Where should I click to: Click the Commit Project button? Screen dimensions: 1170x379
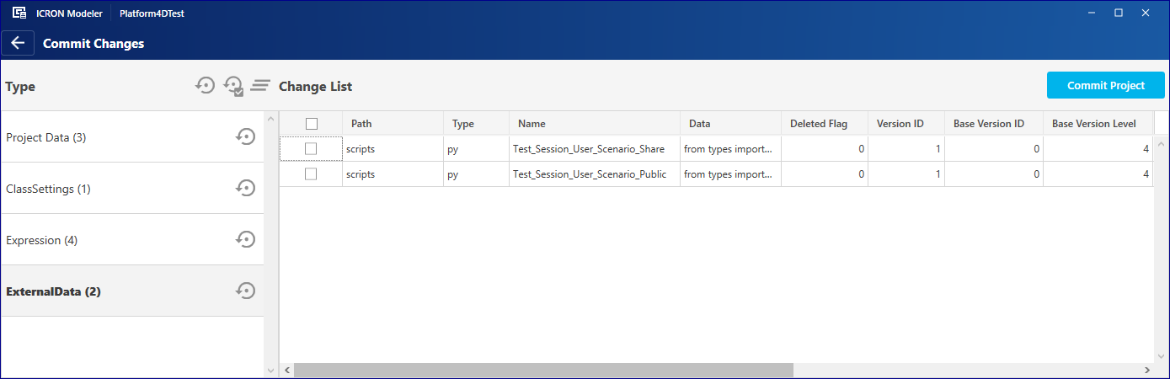(1106, 85)
